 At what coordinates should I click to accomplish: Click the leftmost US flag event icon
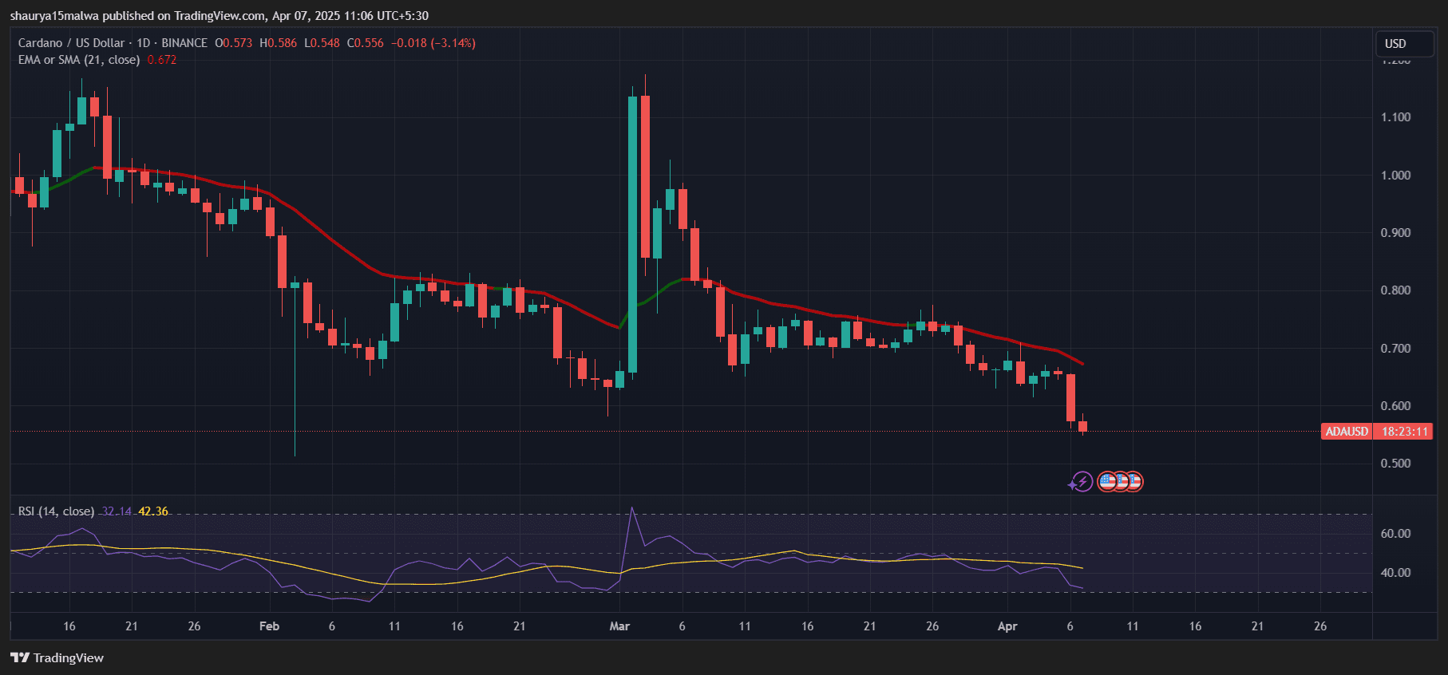[1106, 482]
